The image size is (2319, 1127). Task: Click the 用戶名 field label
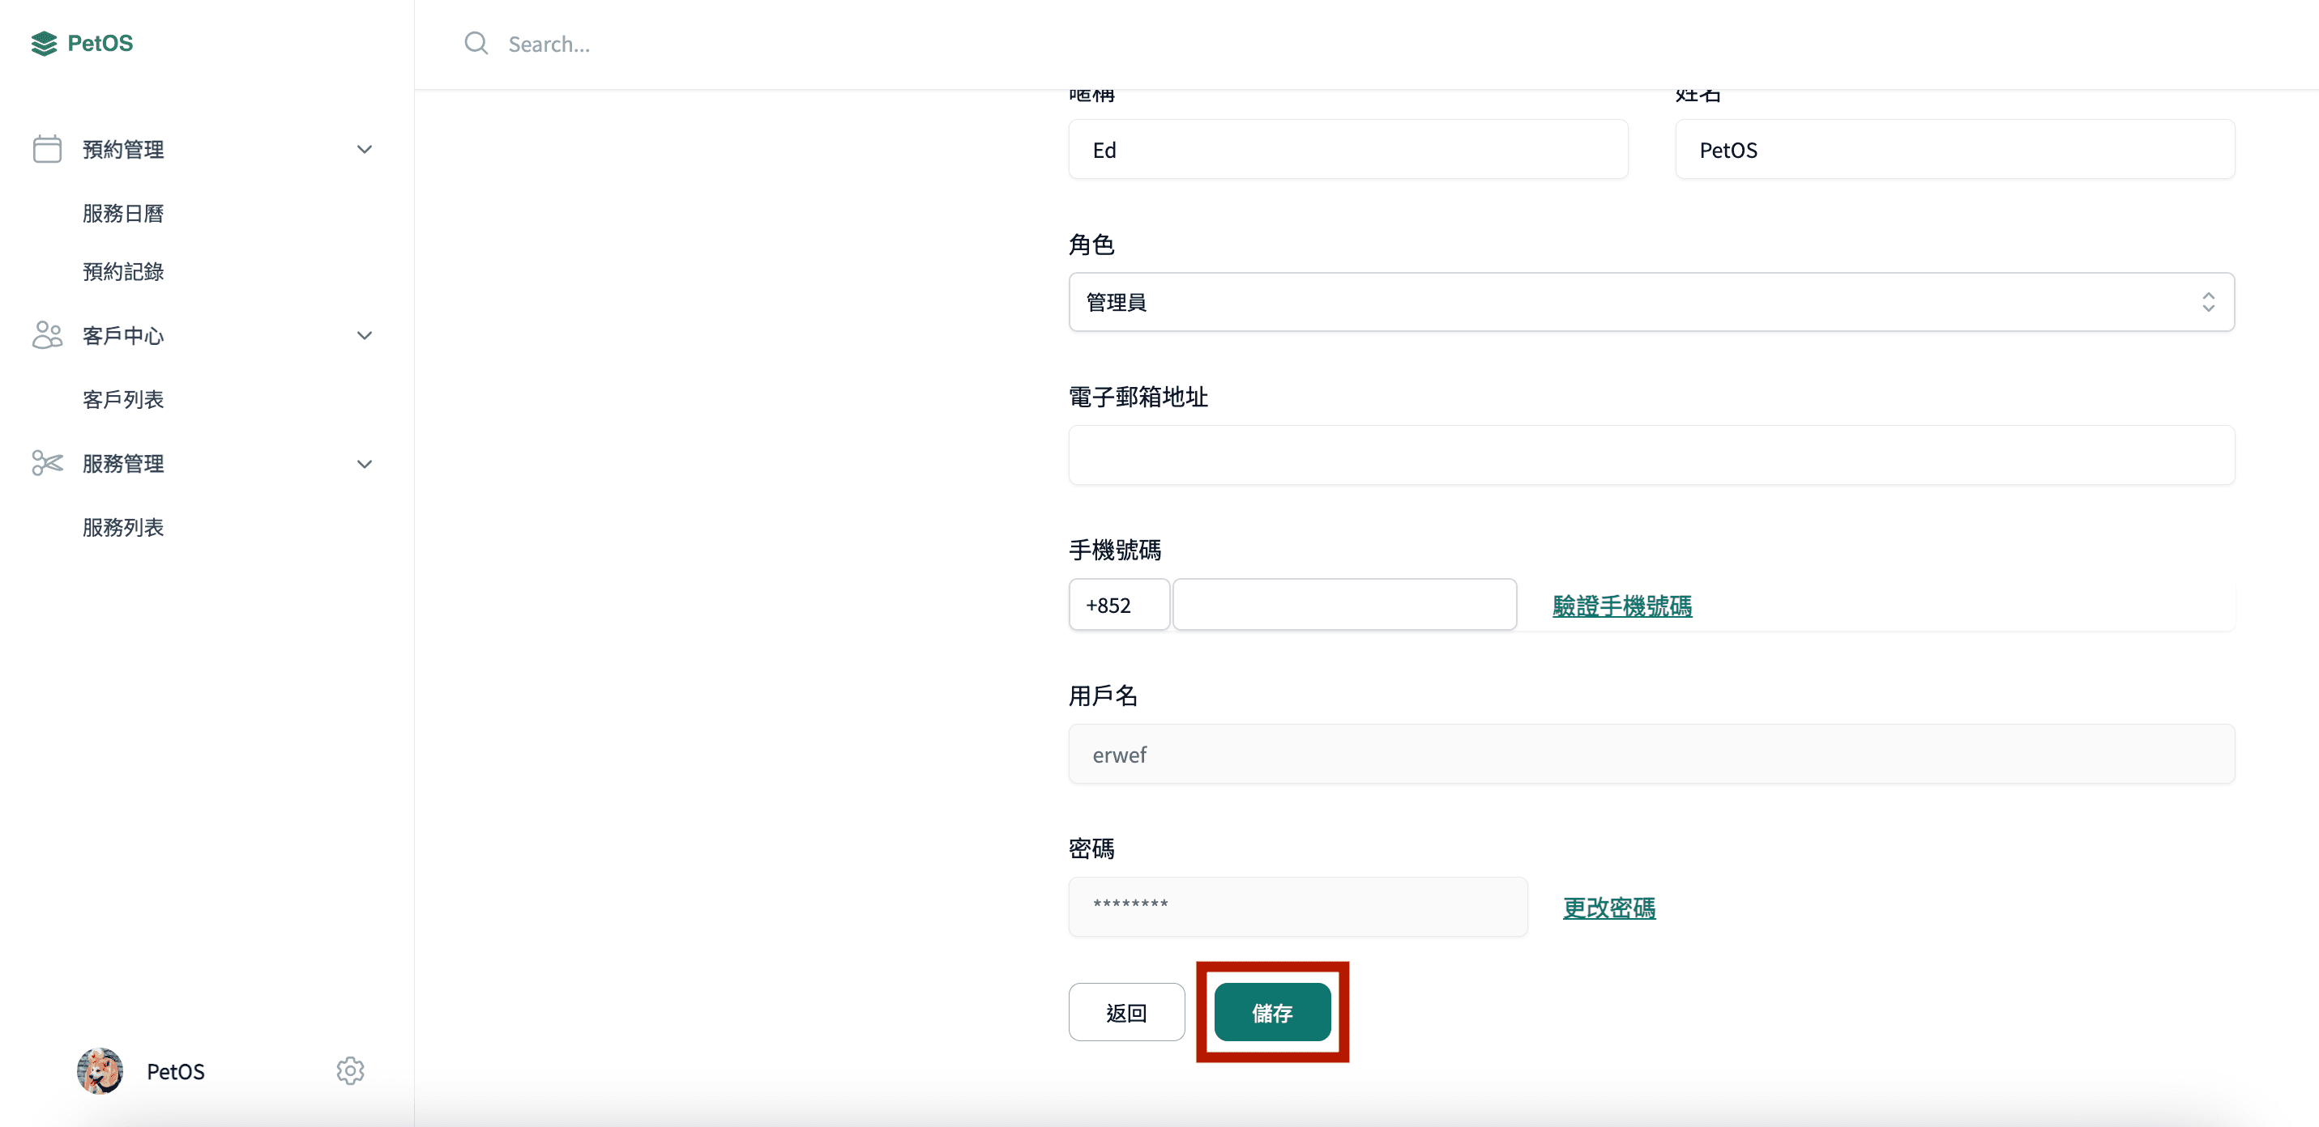pyautogui.click(x=1103, y=695)
